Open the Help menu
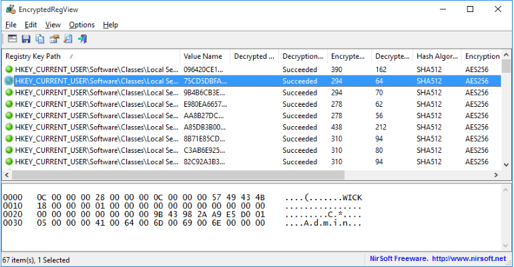 pyautogui.click(x=111, y=25)
